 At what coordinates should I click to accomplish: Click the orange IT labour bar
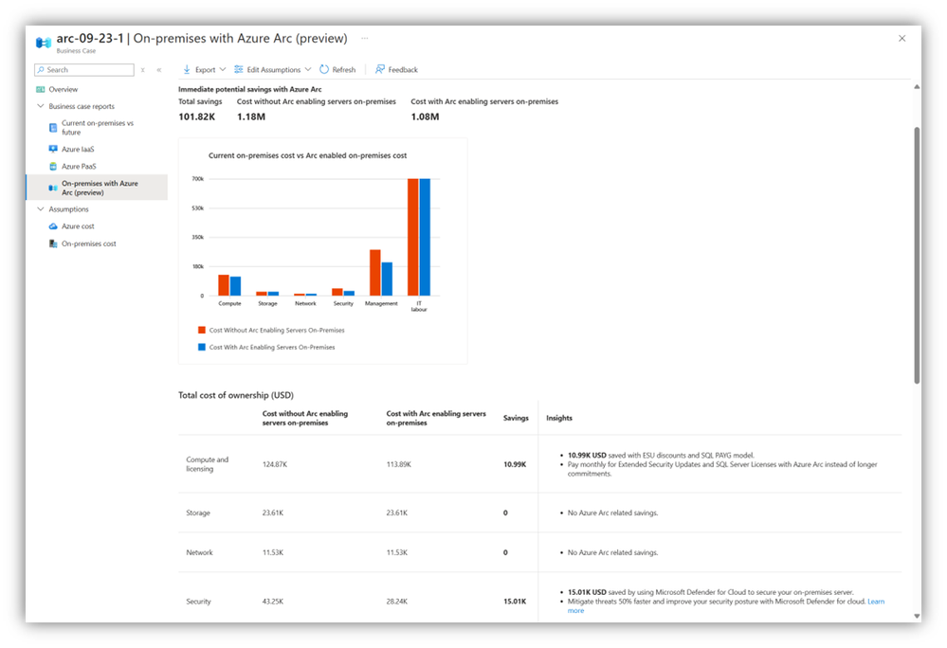click(x=413, y=237)
